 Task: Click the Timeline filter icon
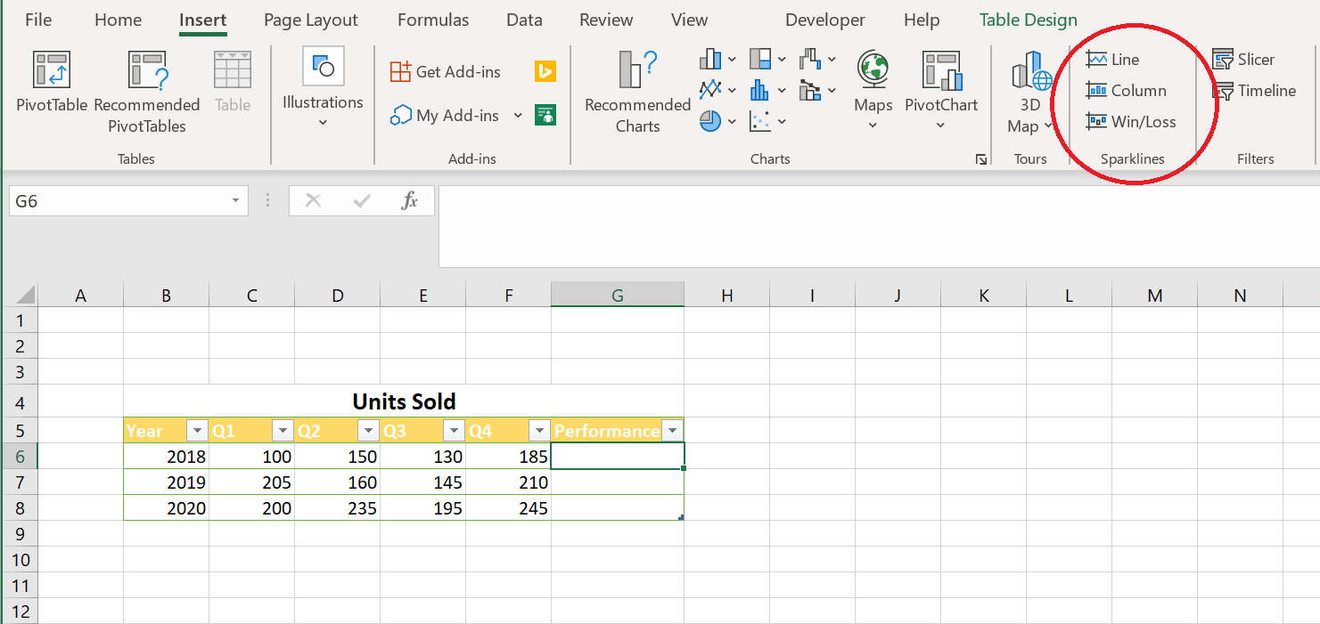(1254, 91)
